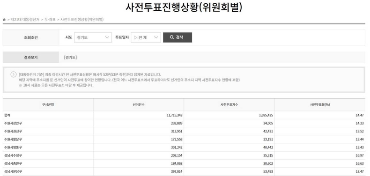The height and width of the screenshot is (176, 370).
Task: Click turnout value 16.97
Action: coord(360,155)
